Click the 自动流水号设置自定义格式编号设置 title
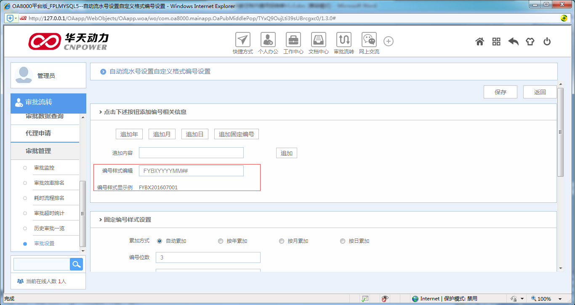Screen dimensions: 575x305 tap(160, 72)
